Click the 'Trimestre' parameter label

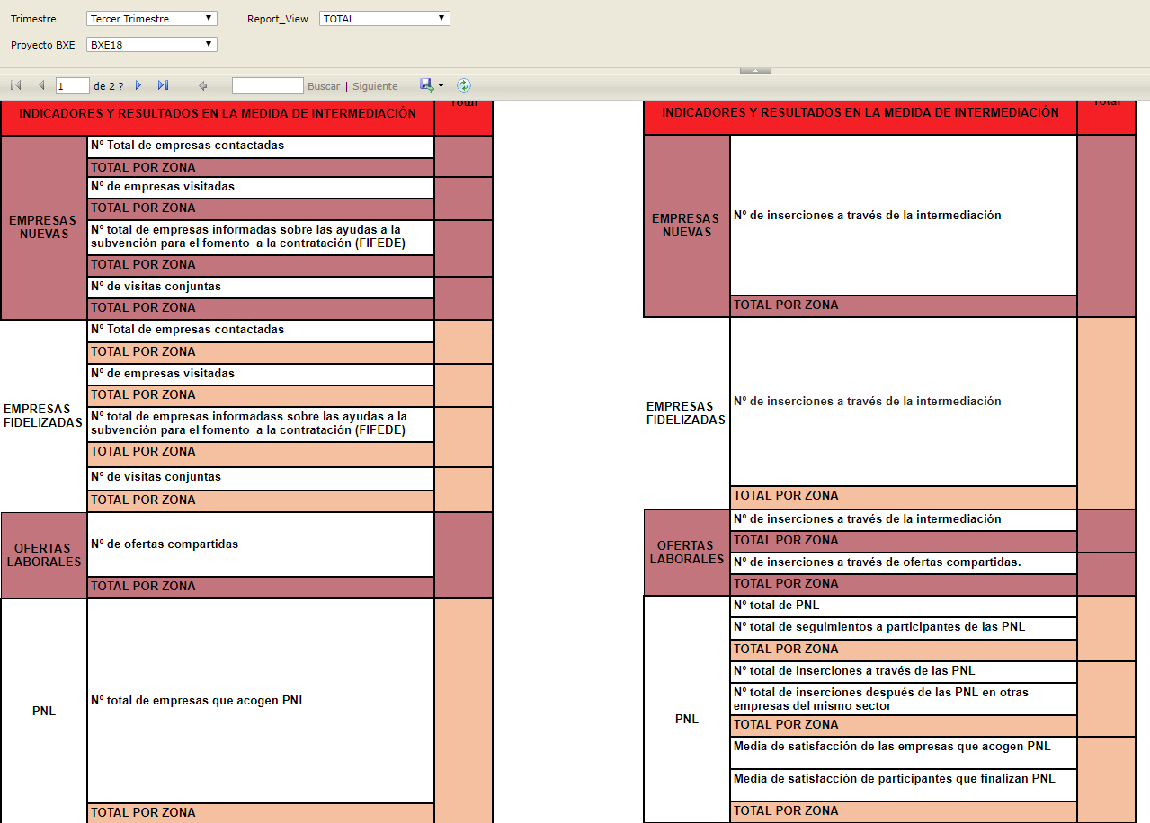(33, 19)
